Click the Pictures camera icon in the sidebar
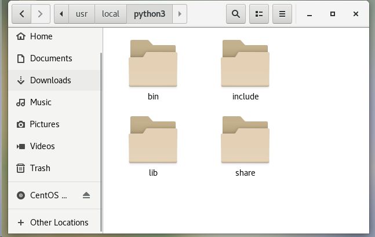Image resolution: width=375 pixels, height=237 pixels. tap(21, 124)
